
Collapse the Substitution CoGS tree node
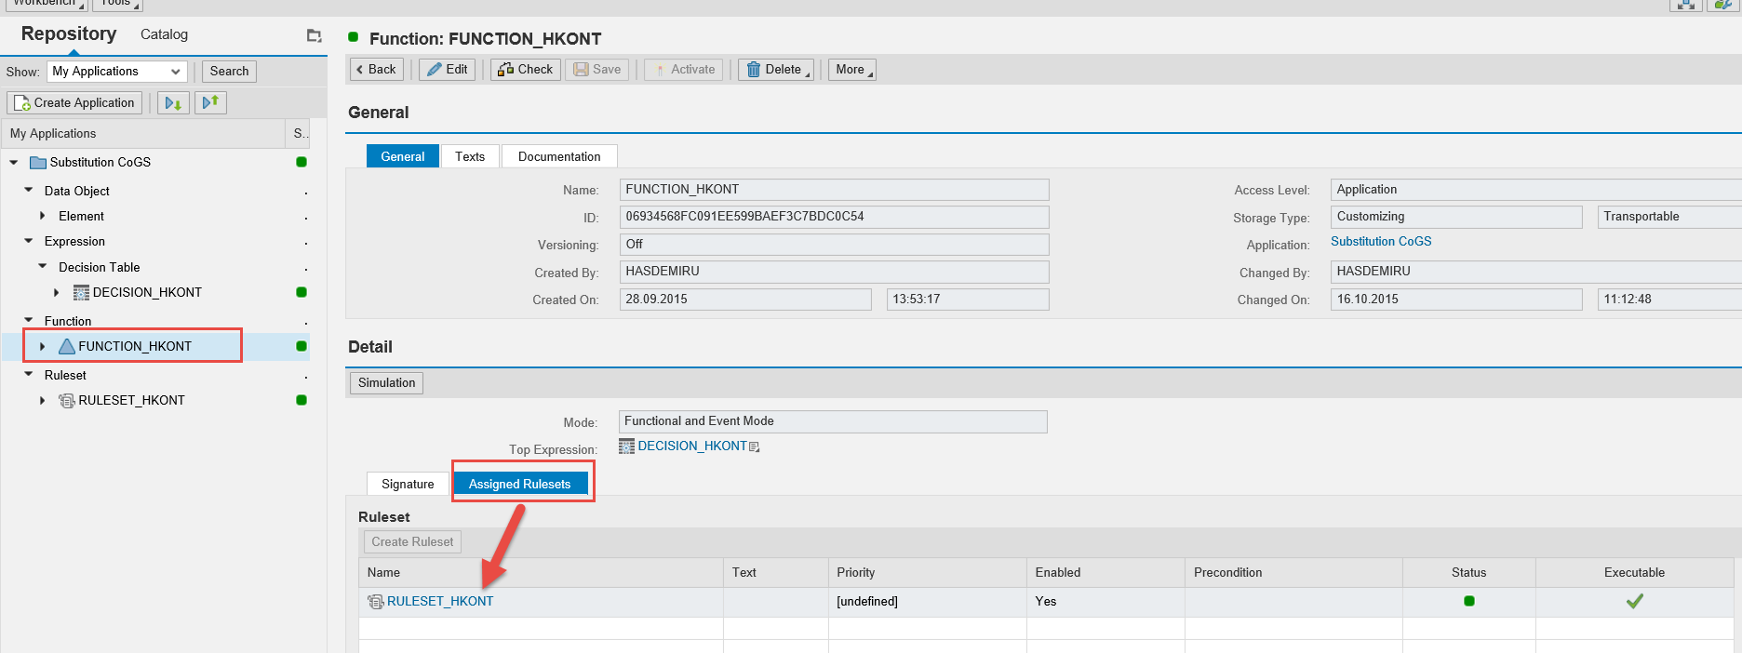point(14,162)
